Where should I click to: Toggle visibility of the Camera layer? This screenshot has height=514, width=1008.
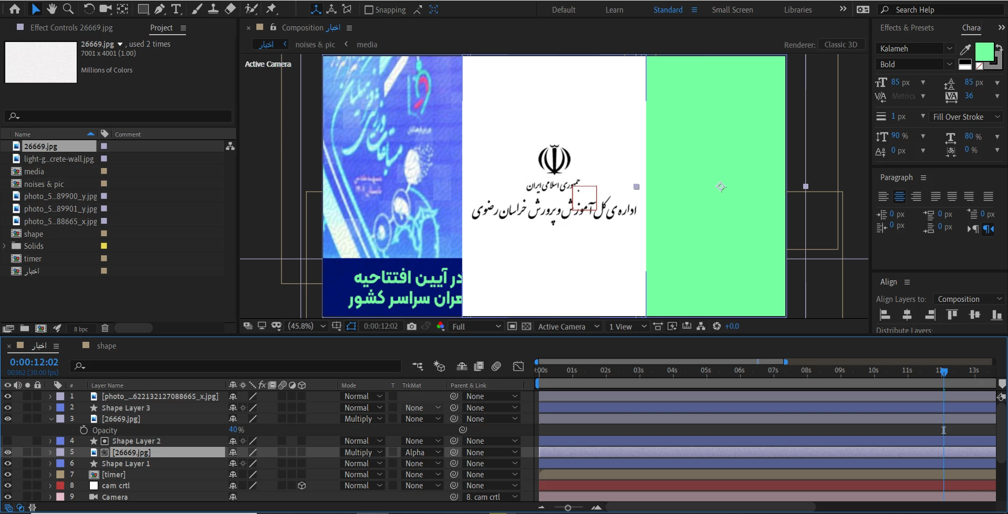(8, 497)
